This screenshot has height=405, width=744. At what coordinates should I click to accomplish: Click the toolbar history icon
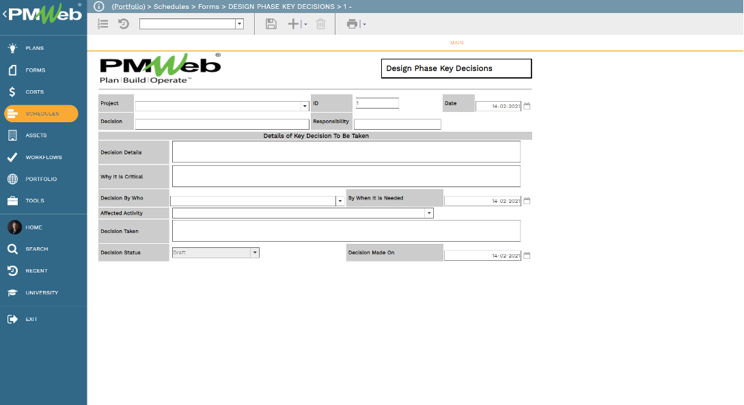[124, 24]
